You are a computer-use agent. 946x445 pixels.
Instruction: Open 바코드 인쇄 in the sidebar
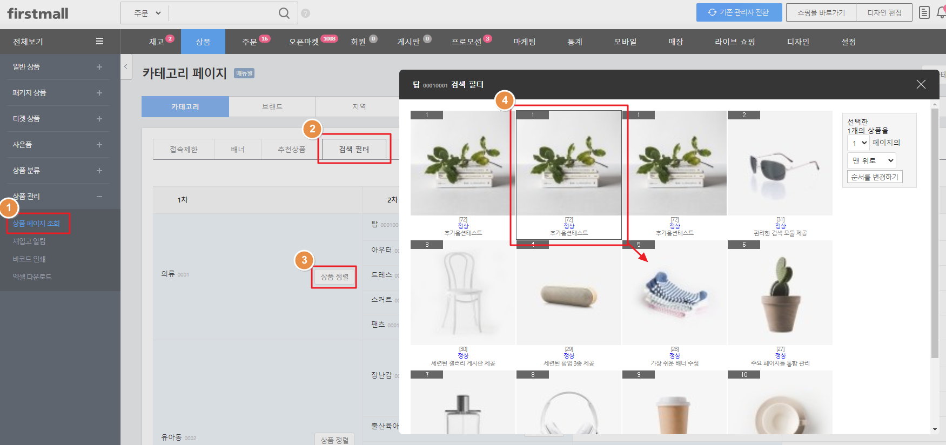pos(29,259)
